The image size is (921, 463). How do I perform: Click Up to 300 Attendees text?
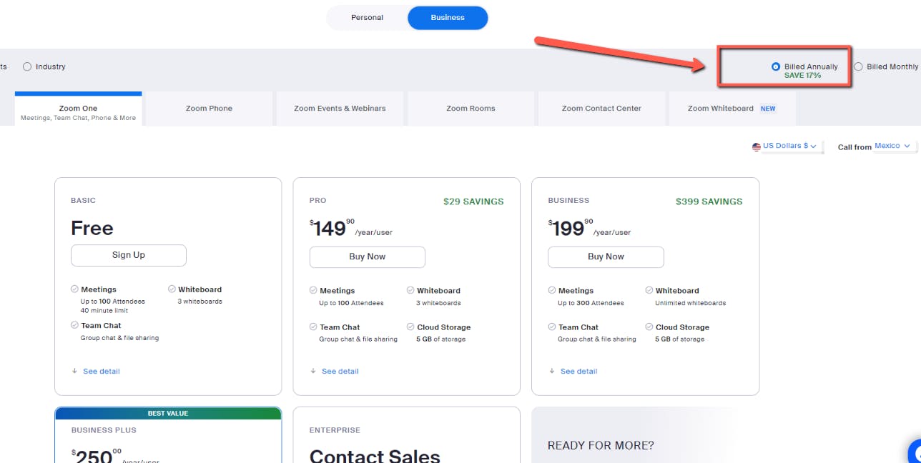[x=591, y=303]
